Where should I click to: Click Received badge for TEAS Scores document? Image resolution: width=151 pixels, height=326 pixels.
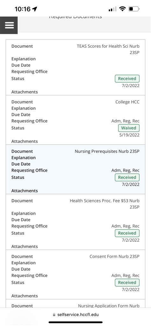click(127, 79)
